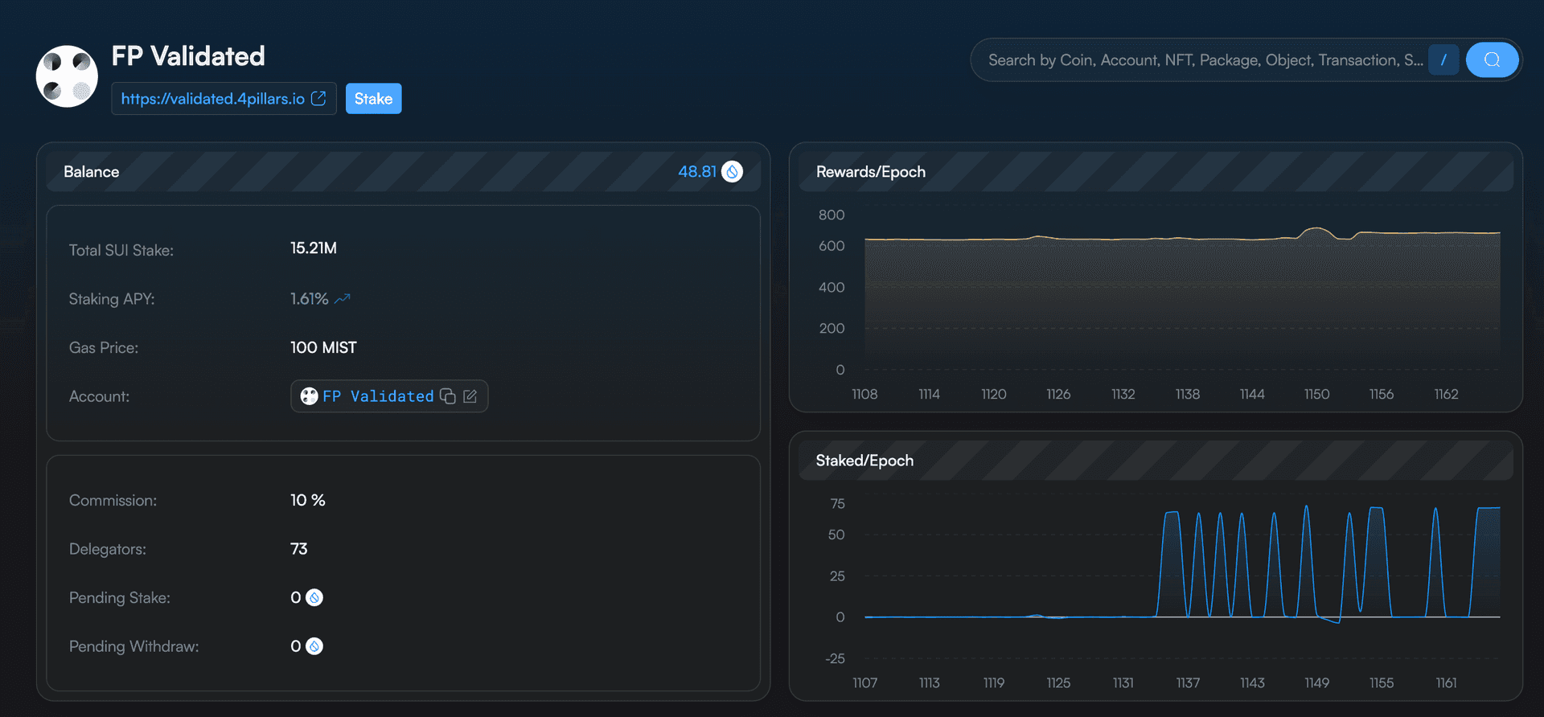Click the SUI droplet icon next to 48.81

(x=732, y=172)
